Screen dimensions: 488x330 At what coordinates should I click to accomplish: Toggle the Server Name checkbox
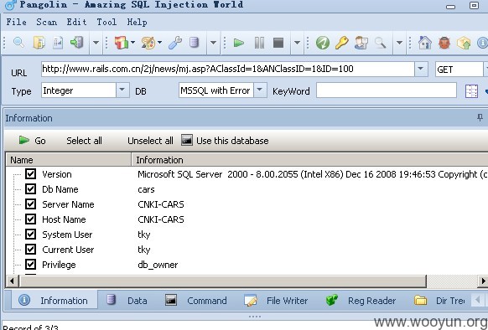(x=30, y=204)
